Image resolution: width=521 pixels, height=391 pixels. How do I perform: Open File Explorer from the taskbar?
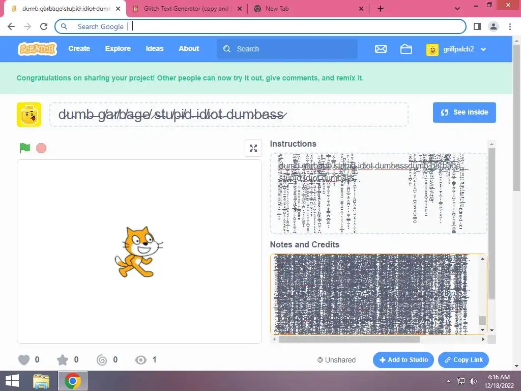pyautogui.click(x=41, y=381)
